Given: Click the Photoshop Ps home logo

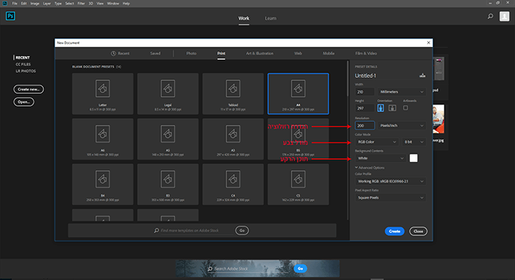Looking at the screenshot, I should (x=11, y=16).
